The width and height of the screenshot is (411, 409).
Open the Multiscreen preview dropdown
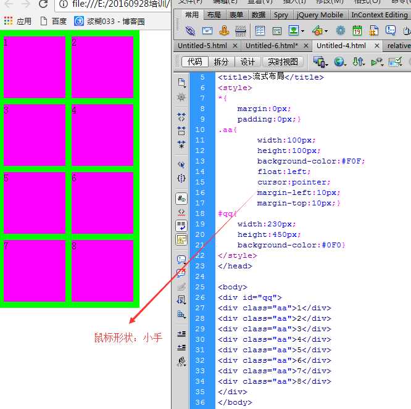click(321, 62)
